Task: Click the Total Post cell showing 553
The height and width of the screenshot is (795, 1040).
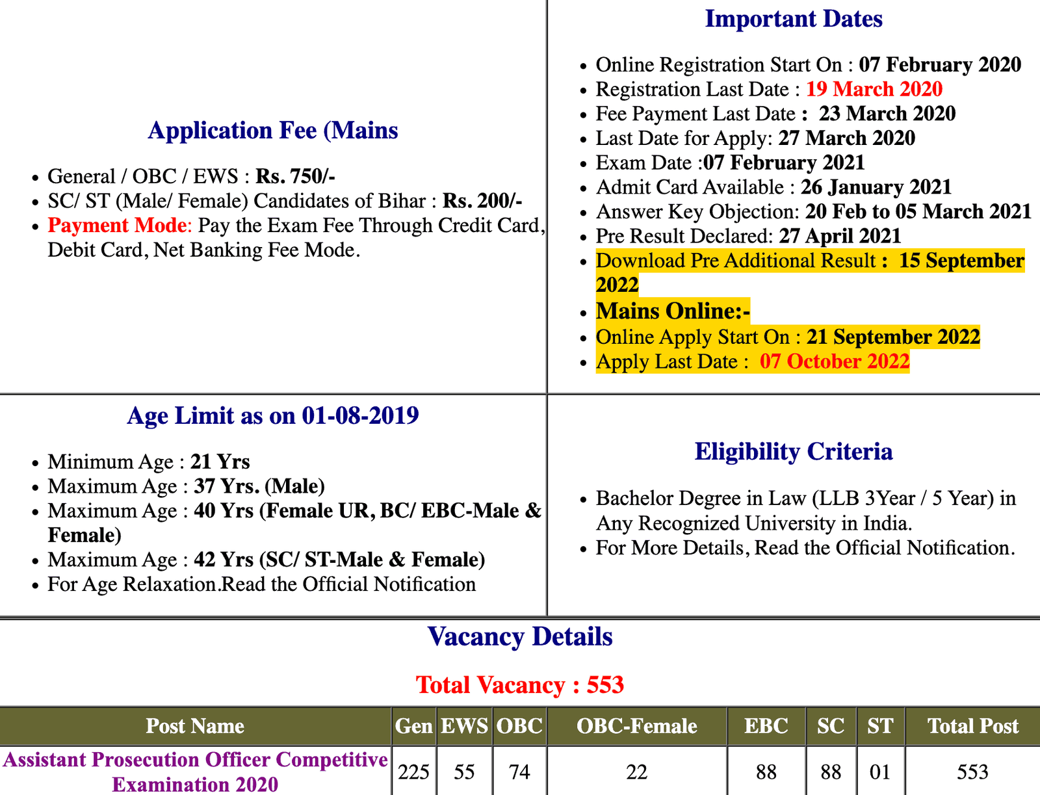Action: (x=972, y=772)
